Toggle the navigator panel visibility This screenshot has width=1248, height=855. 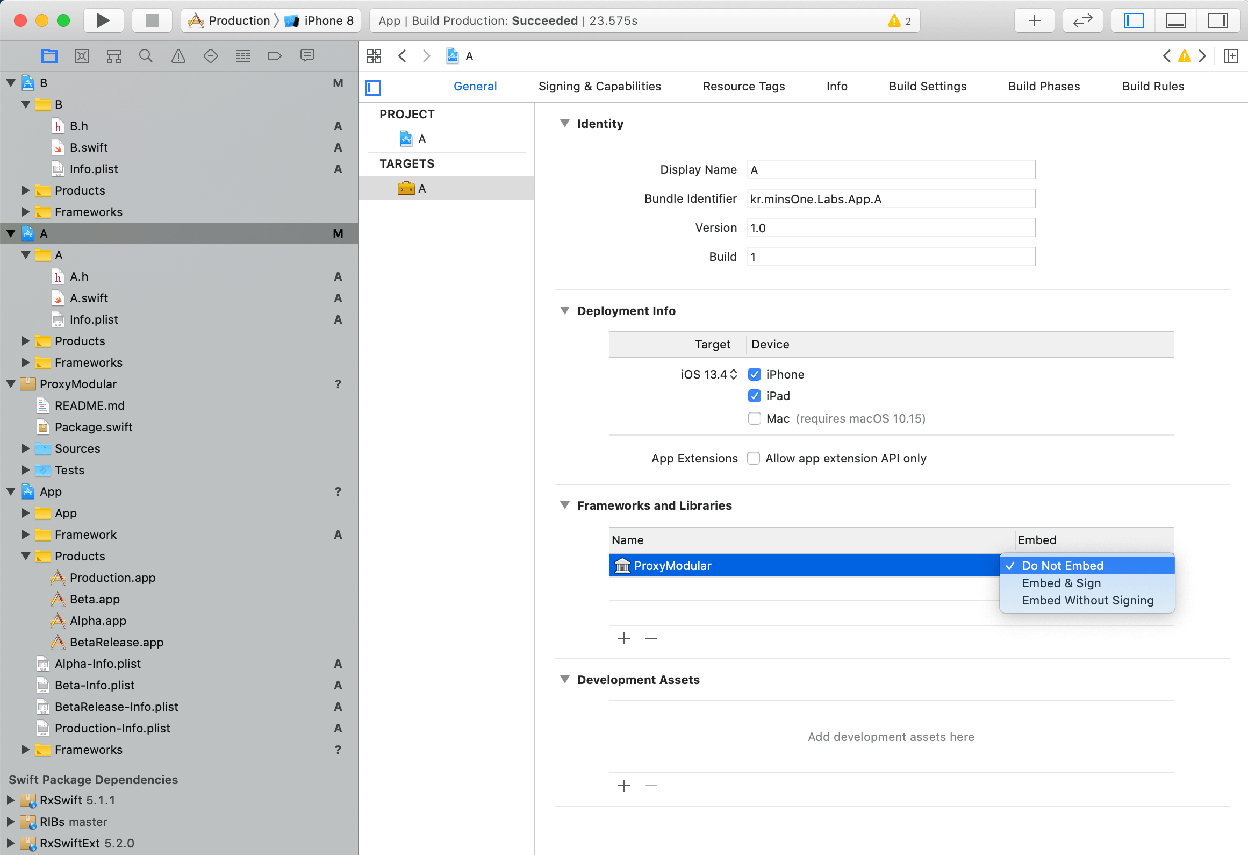point(1134,20)
